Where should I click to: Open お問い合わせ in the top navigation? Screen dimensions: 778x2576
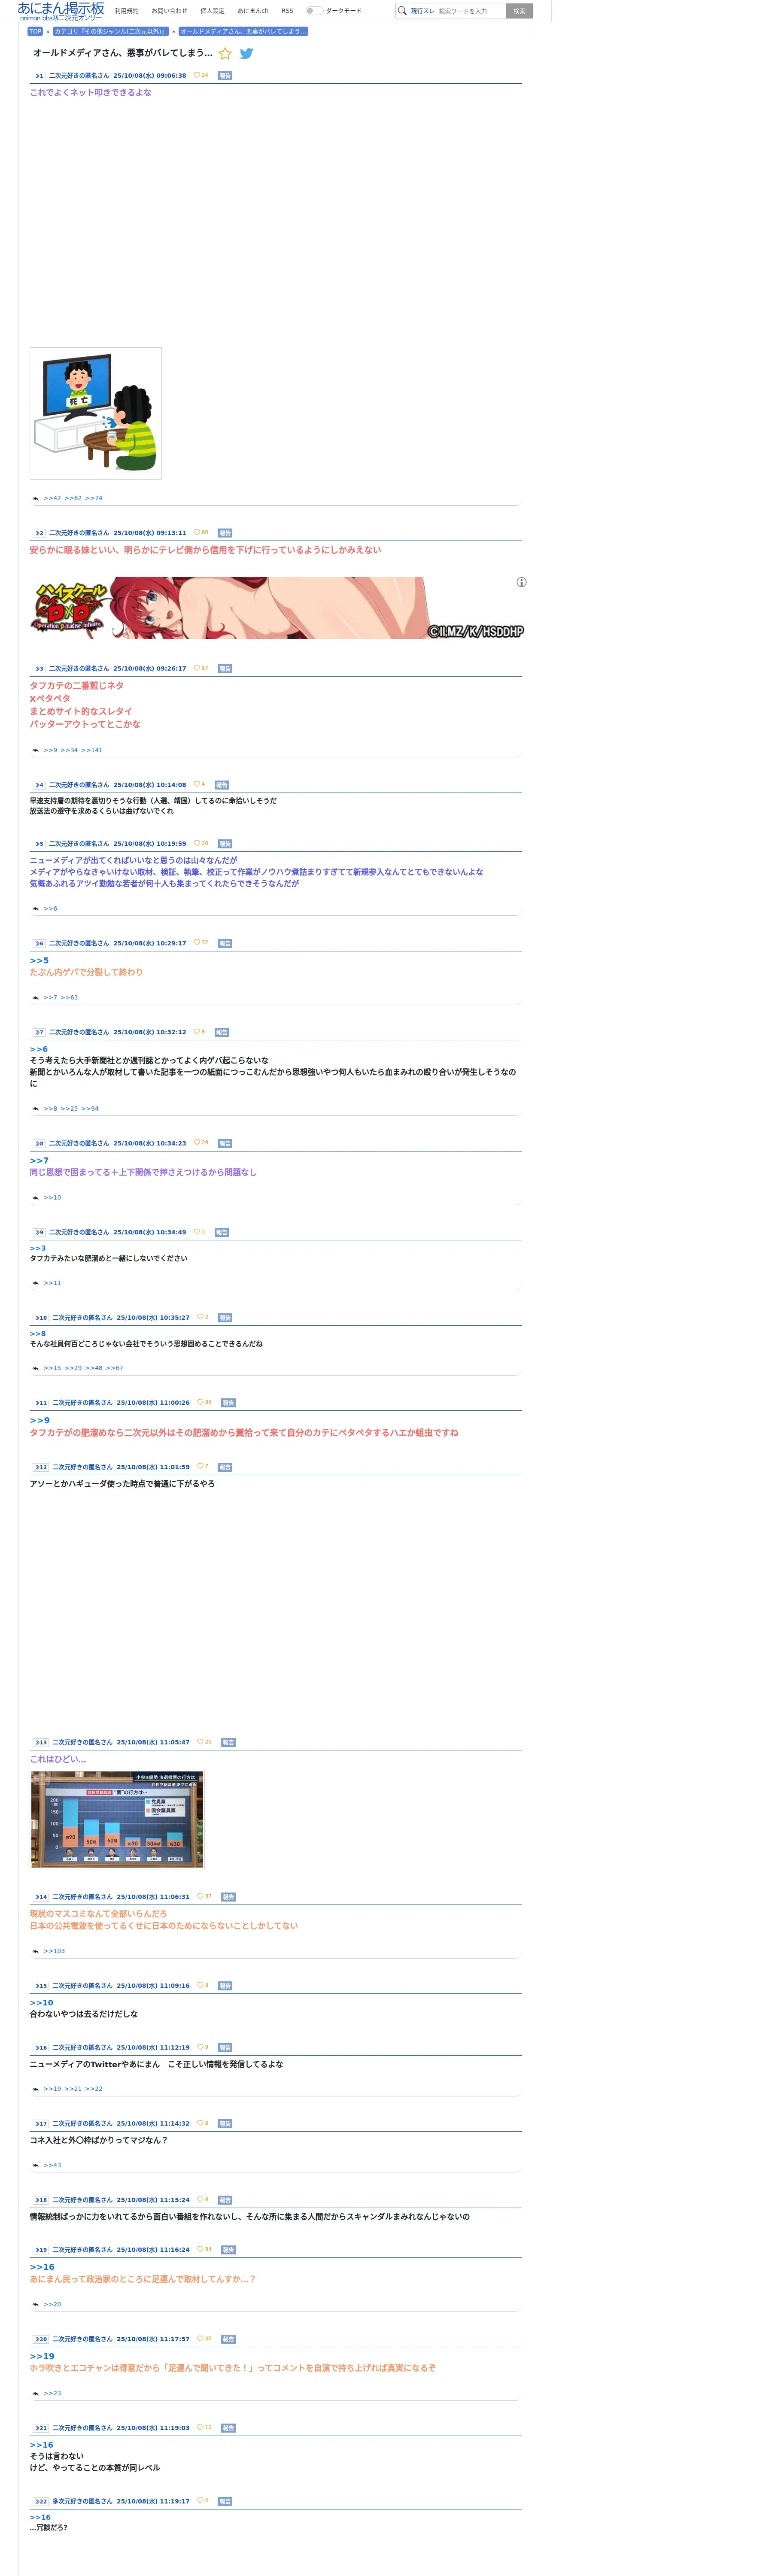(169, 11)
